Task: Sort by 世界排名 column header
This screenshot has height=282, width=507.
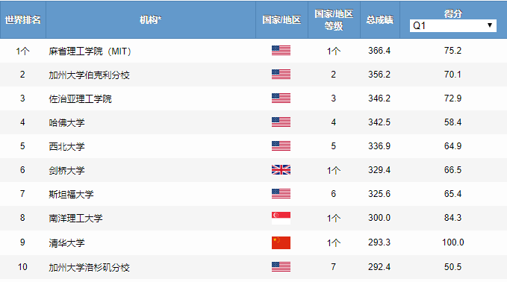Action: 23,20
